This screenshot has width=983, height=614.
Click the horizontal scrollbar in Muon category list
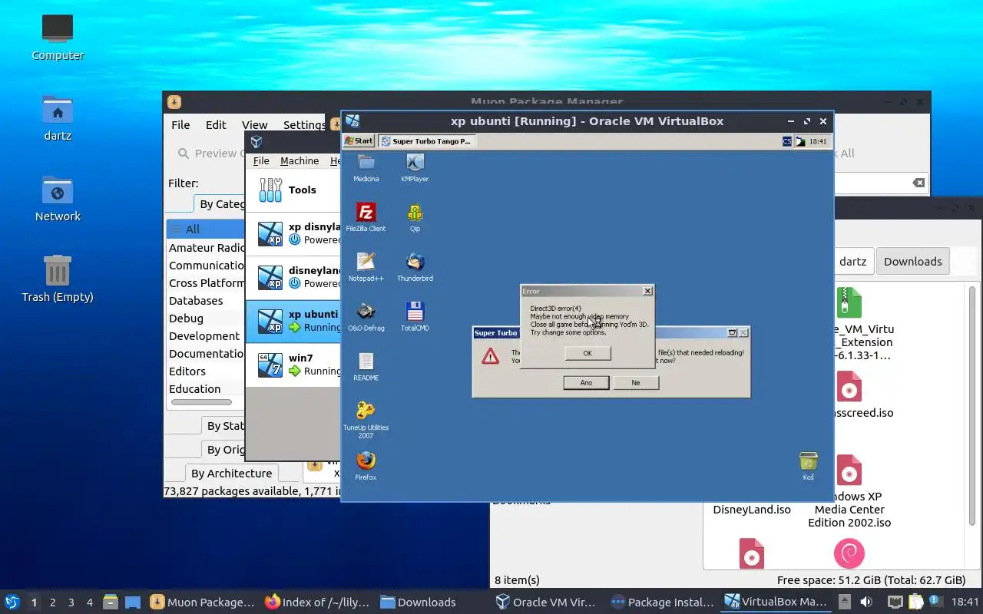(201, 401)
